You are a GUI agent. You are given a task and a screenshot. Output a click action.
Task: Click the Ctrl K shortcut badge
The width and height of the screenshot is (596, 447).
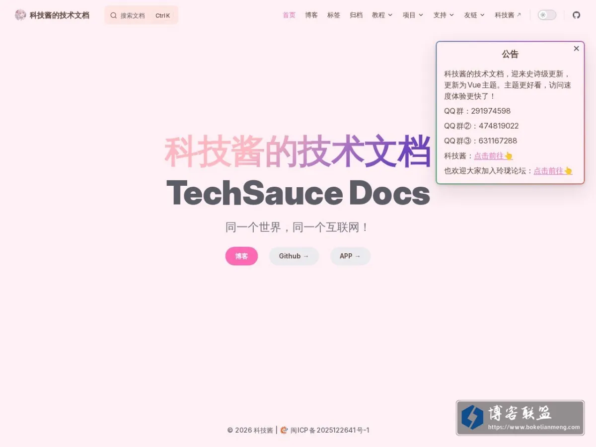pyautogui.click(x=162, y=15)
